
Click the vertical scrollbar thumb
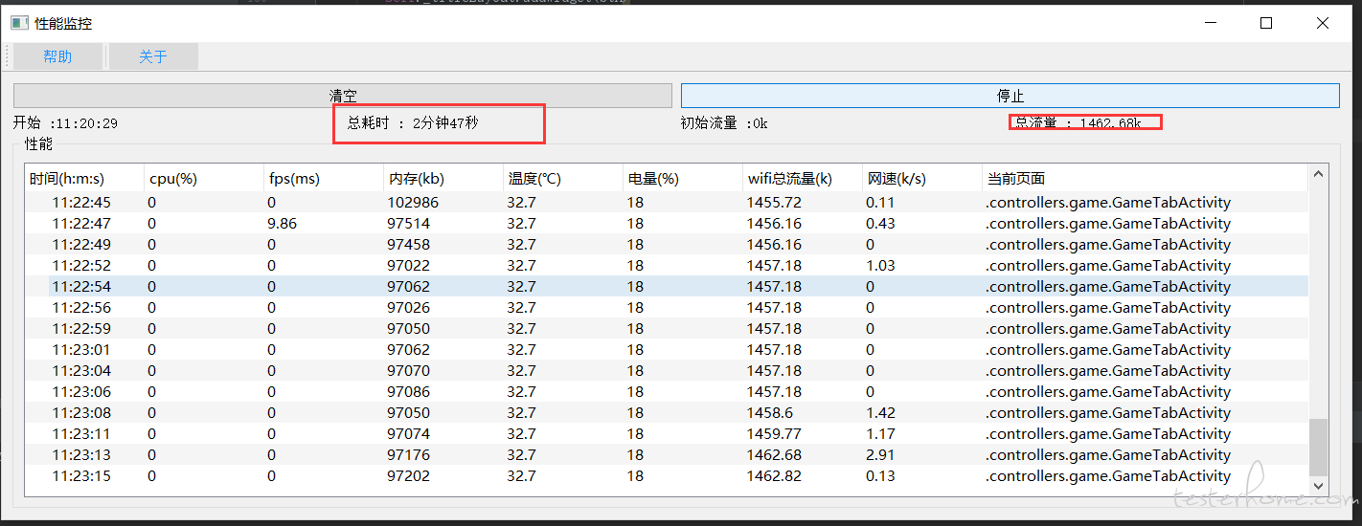[1318, 447]
